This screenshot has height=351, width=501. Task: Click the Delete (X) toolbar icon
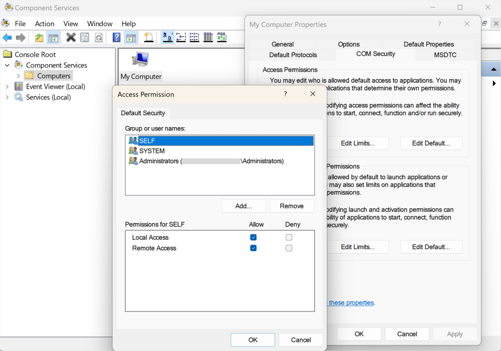(x=71, y=38)
